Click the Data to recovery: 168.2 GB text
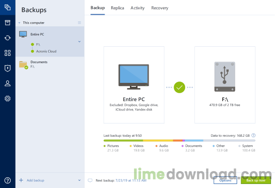 230,135
